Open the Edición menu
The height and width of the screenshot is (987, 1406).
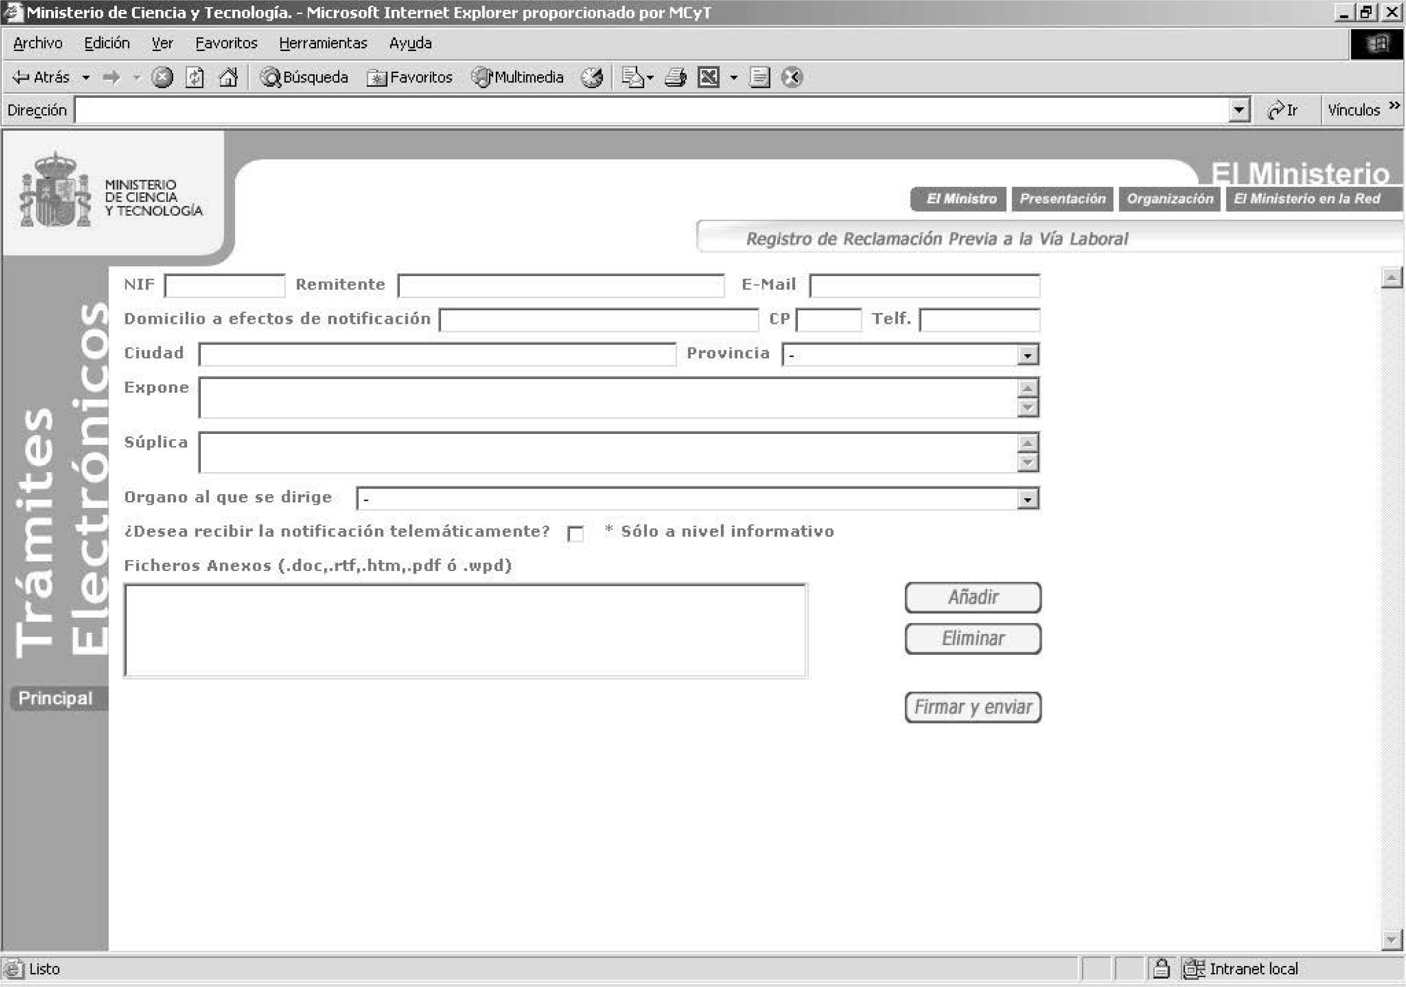coord(107,44)
